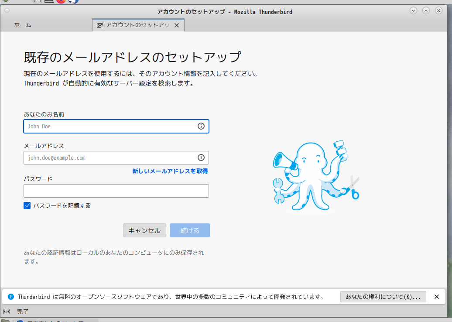Click the 既存のメールアドレスのセットアップ heading
Screen dimensions: 452x322
[x=132, y=57]
